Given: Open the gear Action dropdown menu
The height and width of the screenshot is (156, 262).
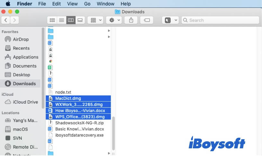Looking at the screenshot, I should [114, 20].
